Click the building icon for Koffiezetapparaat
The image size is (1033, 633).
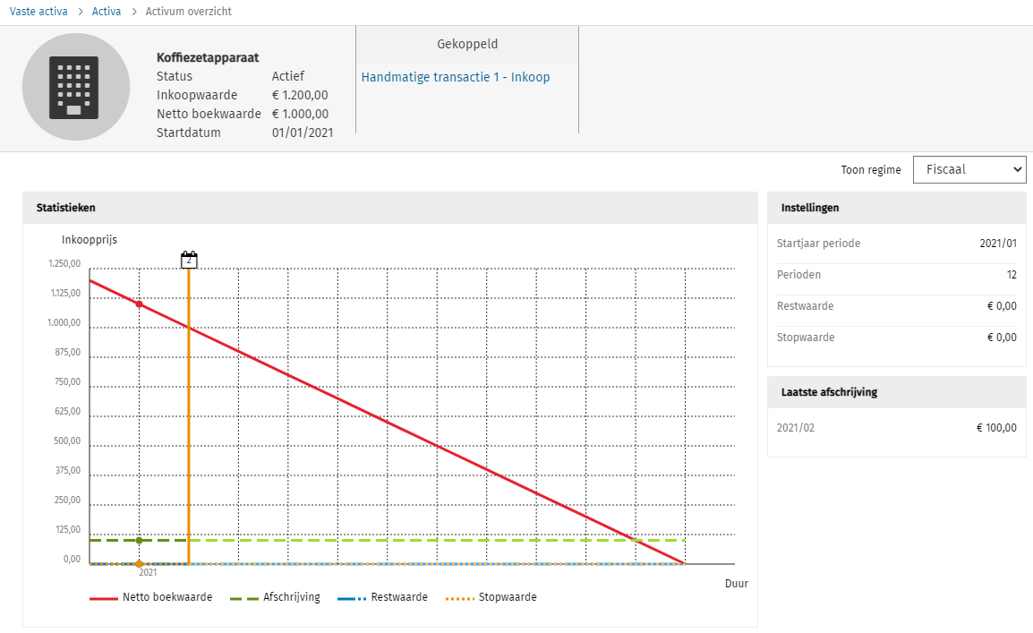click(76, 87)
